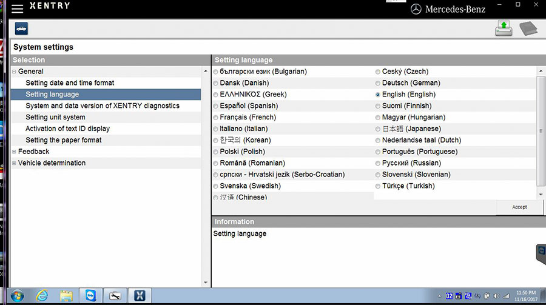
Task: Click the taskbar clock showing 11:50 PM
Action: (x=525, y=295)
